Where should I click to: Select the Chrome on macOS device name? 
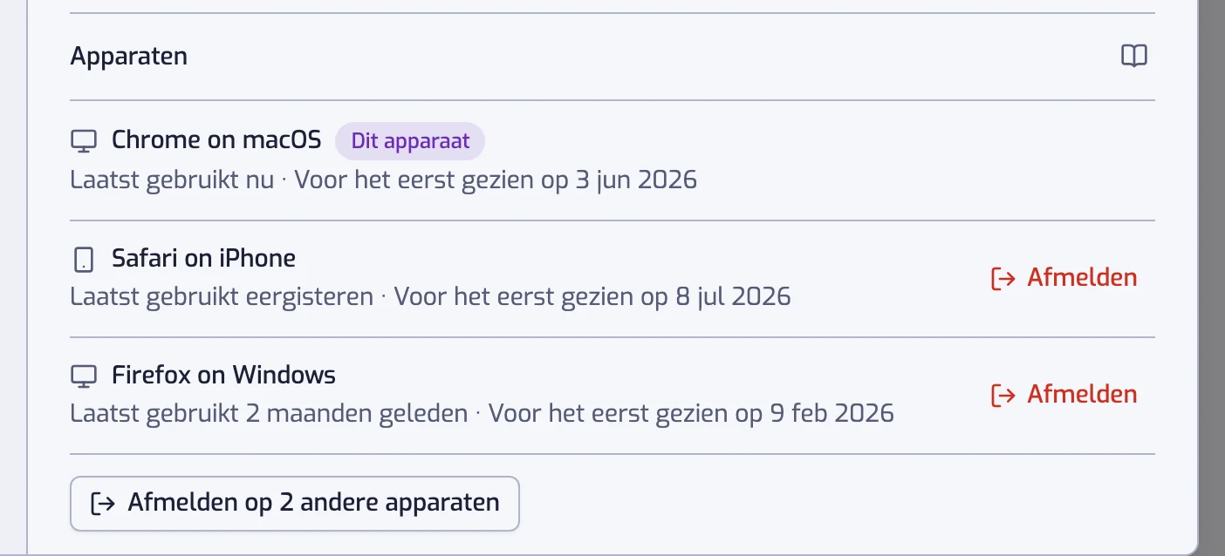coord(216,140)
